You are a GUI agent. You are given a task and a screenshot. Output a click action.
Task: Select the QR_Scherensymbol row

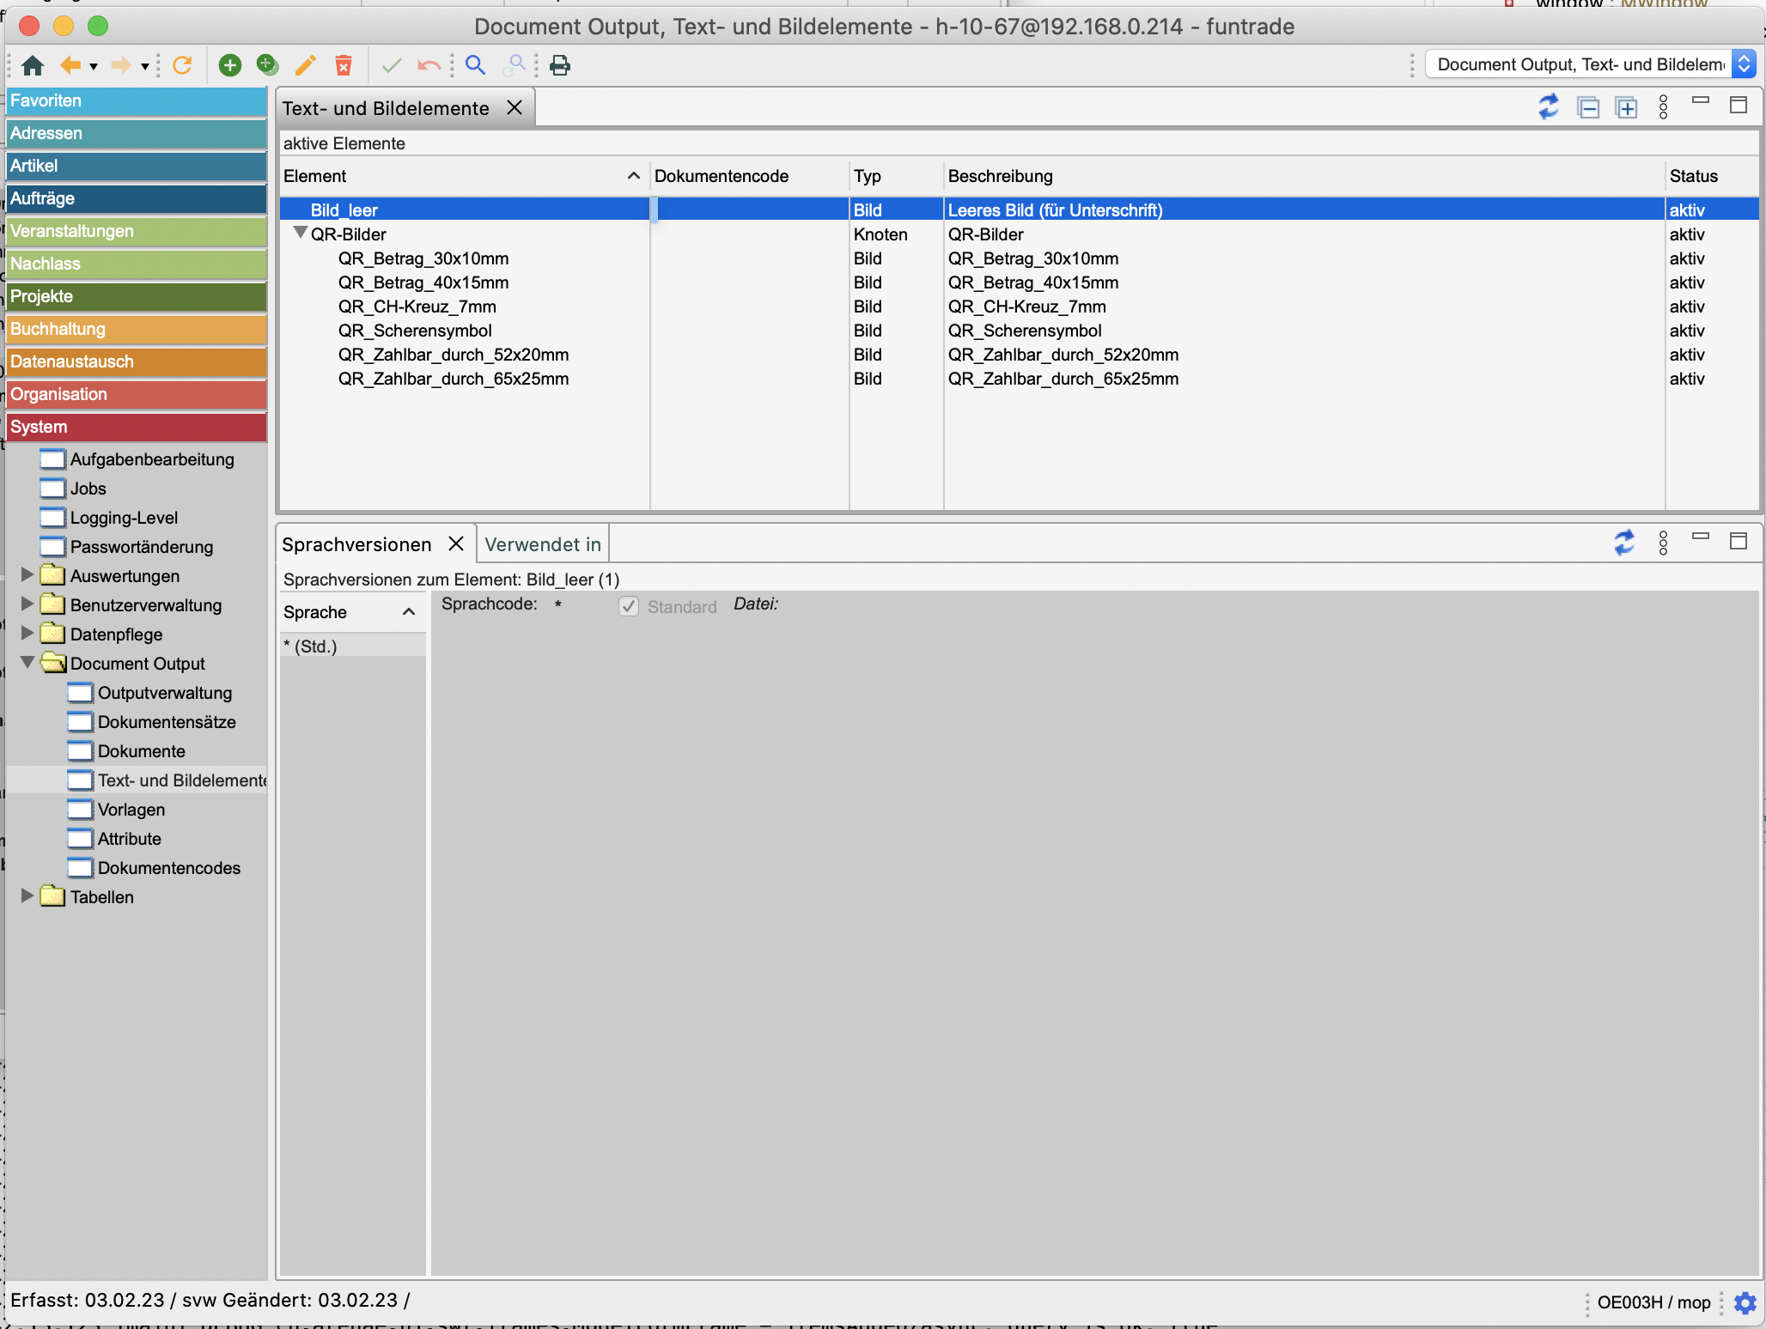click(415, 331)
